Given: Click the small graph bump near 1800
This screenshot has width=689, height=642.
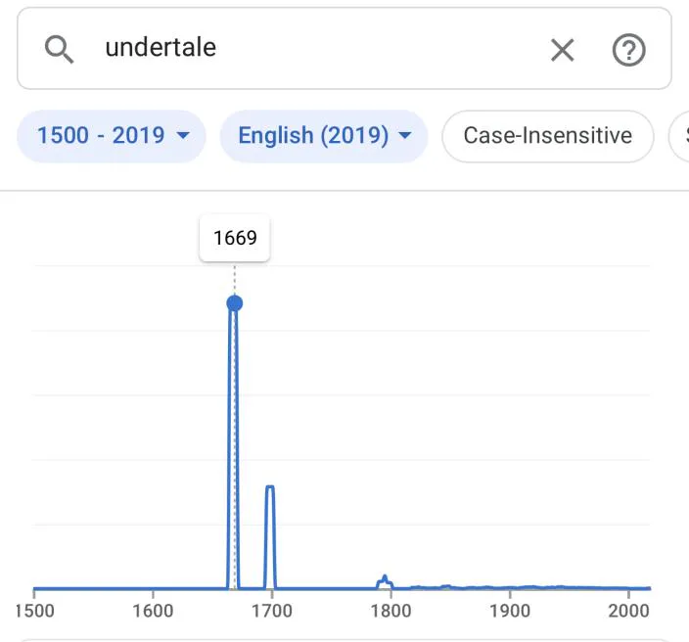Looking at the screenshot, I should tap(385, 579).
